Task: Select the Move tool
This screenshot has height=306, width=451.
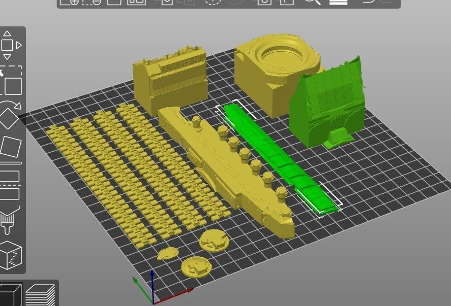Action: (10, 45)
